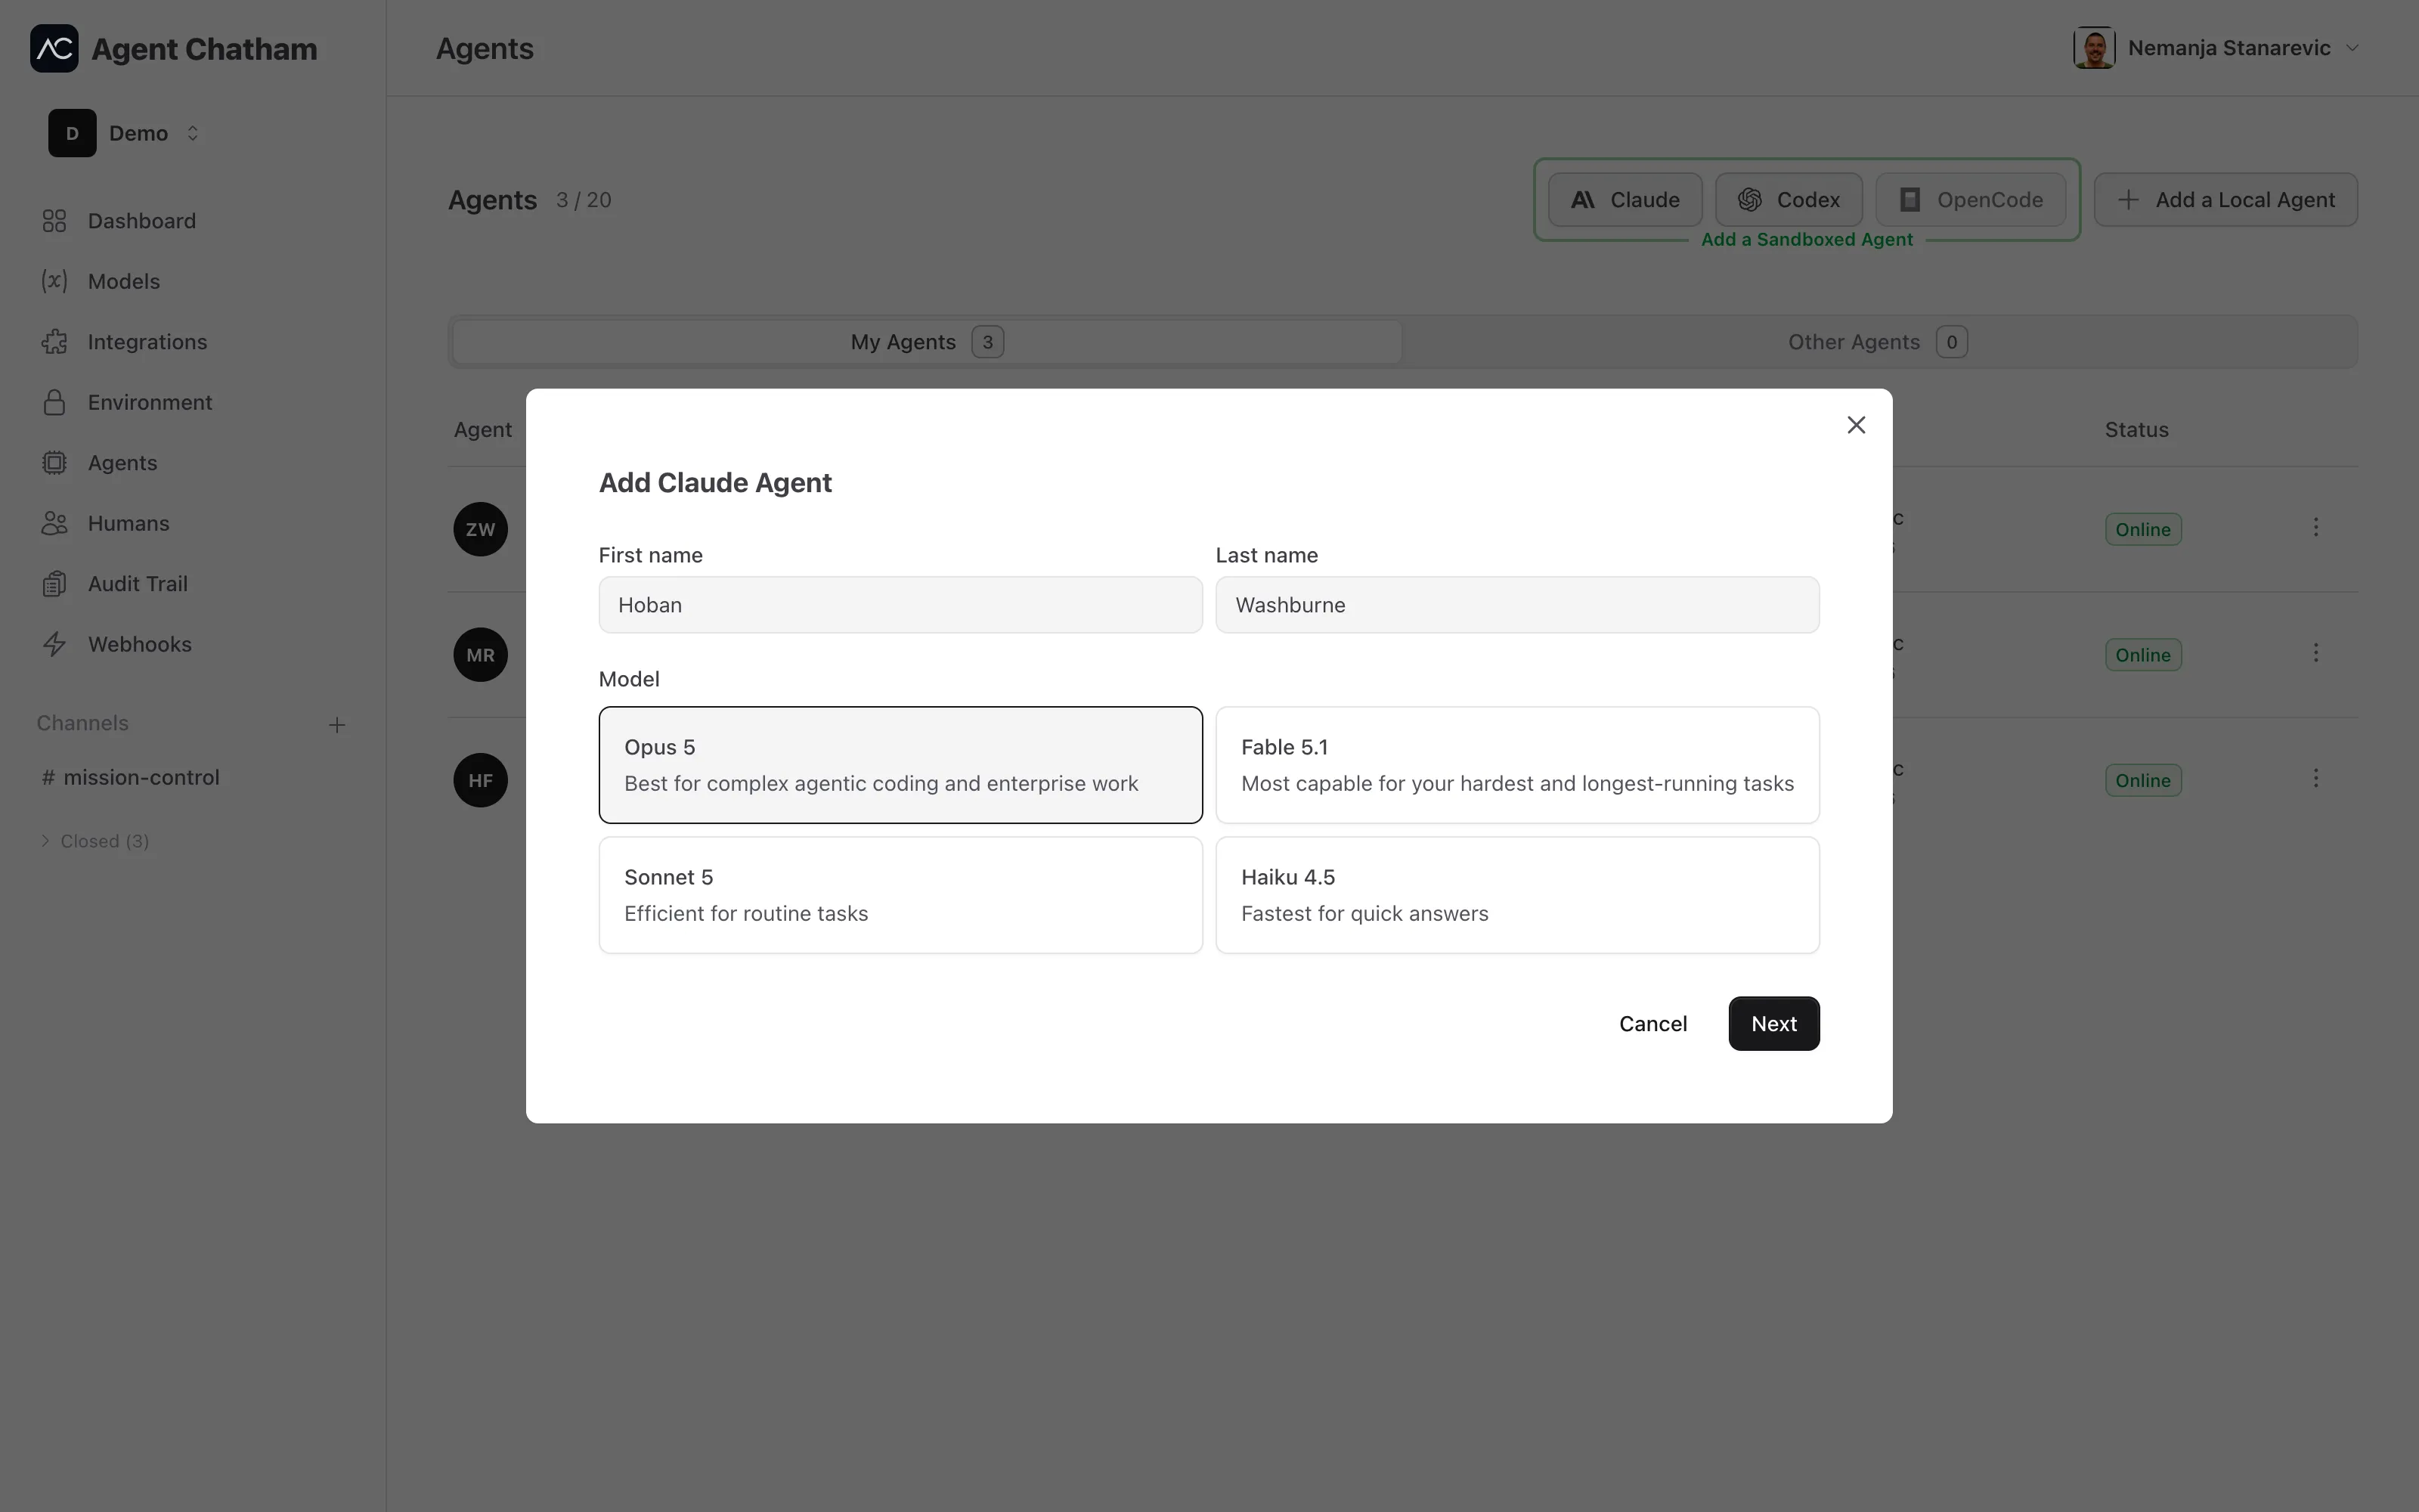Click the HF agent avatar
This screenshot has width=2419, height=1512.
click(481, 780)
